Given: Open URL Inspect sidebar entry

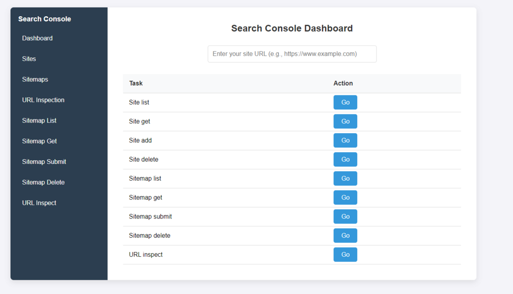Looking at the screenshot, I should 39,203.
